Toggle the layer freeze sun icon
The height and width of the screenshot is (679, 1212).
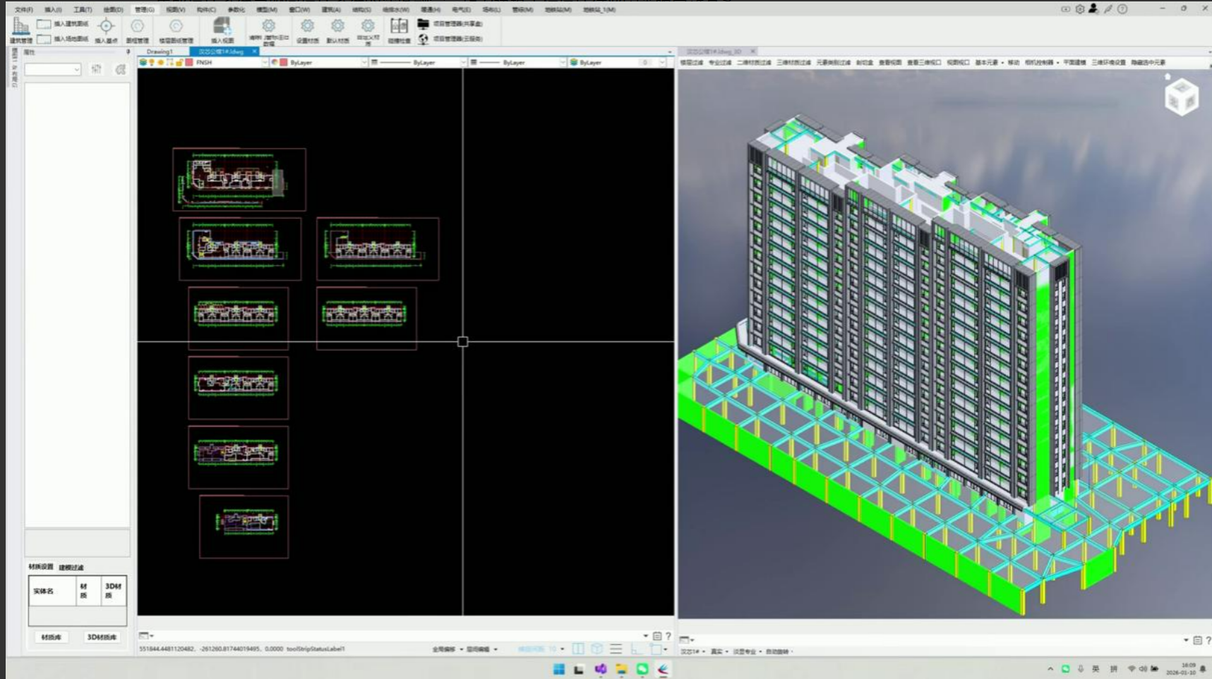click(x=161, y=63)
